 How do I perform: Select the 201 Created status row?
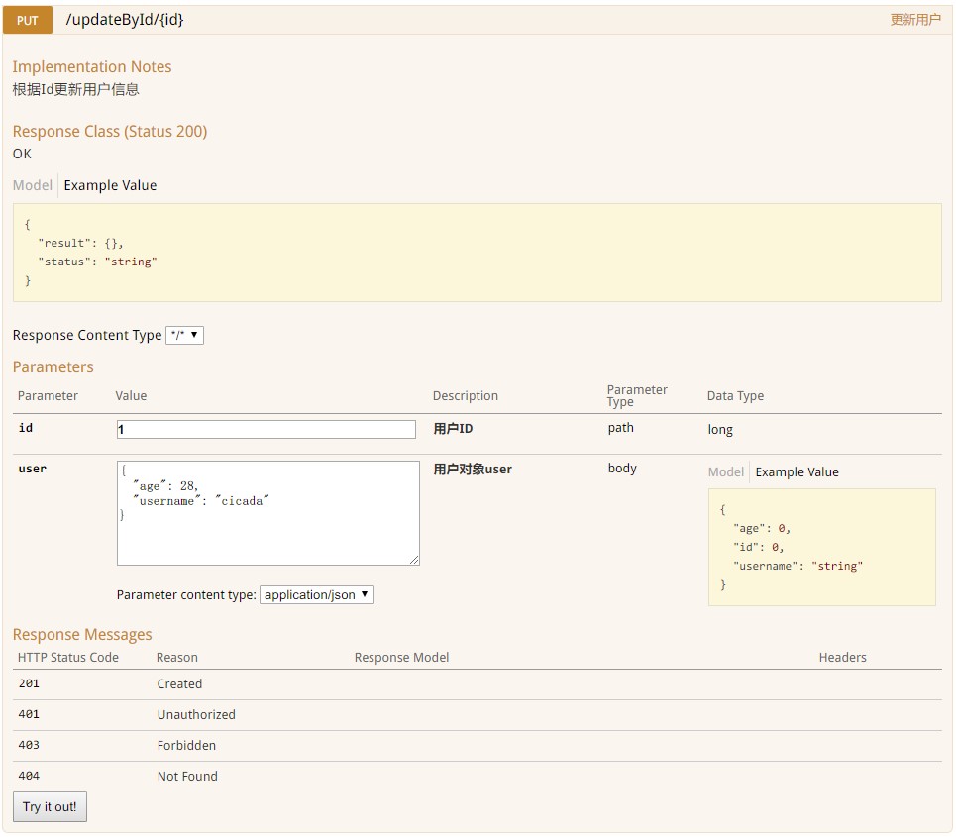[179, 683]
